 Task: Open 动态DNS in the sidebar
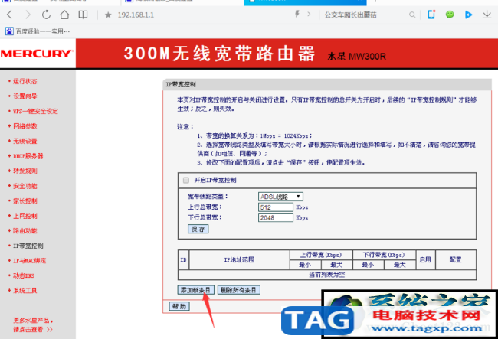[x=24, y=275]
